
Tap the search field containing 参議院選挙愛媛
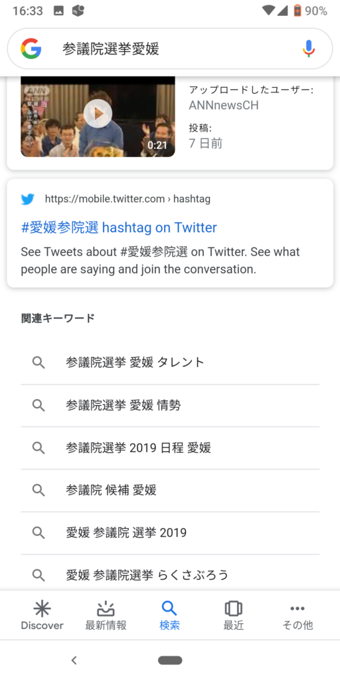tap(170, 49)
